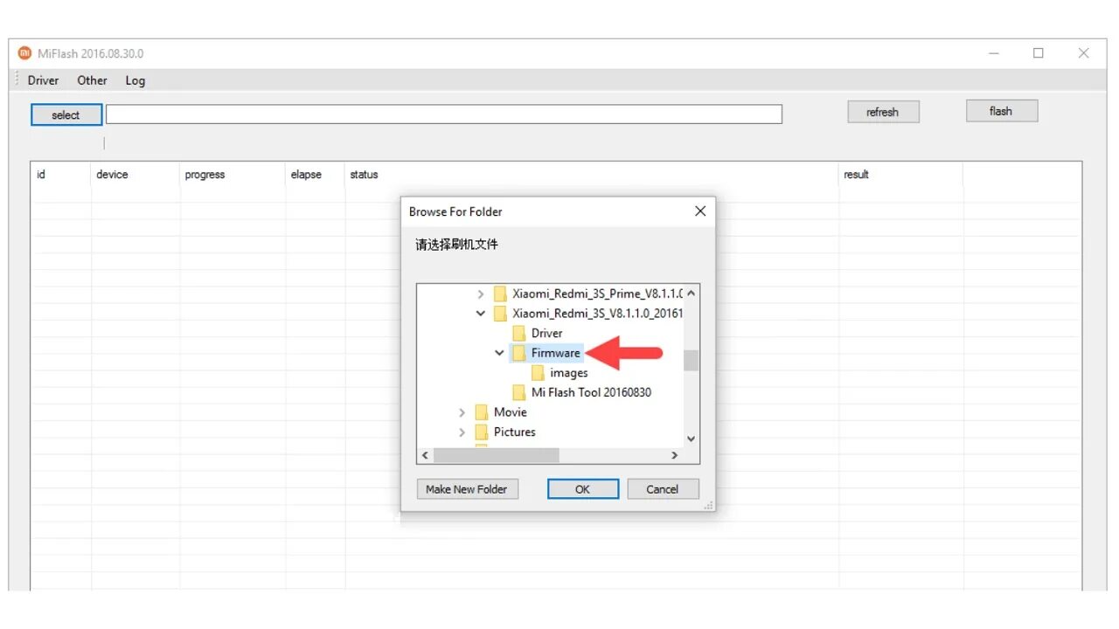
Task: Click the refresh button
Action: coord(883,112)
